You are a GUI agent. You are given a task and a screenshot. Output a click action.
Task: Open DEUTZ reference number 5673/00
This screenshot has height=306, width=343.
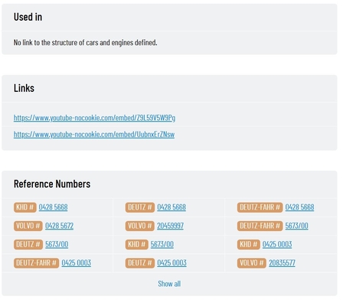pyautogui.click(x=57, y=244)
